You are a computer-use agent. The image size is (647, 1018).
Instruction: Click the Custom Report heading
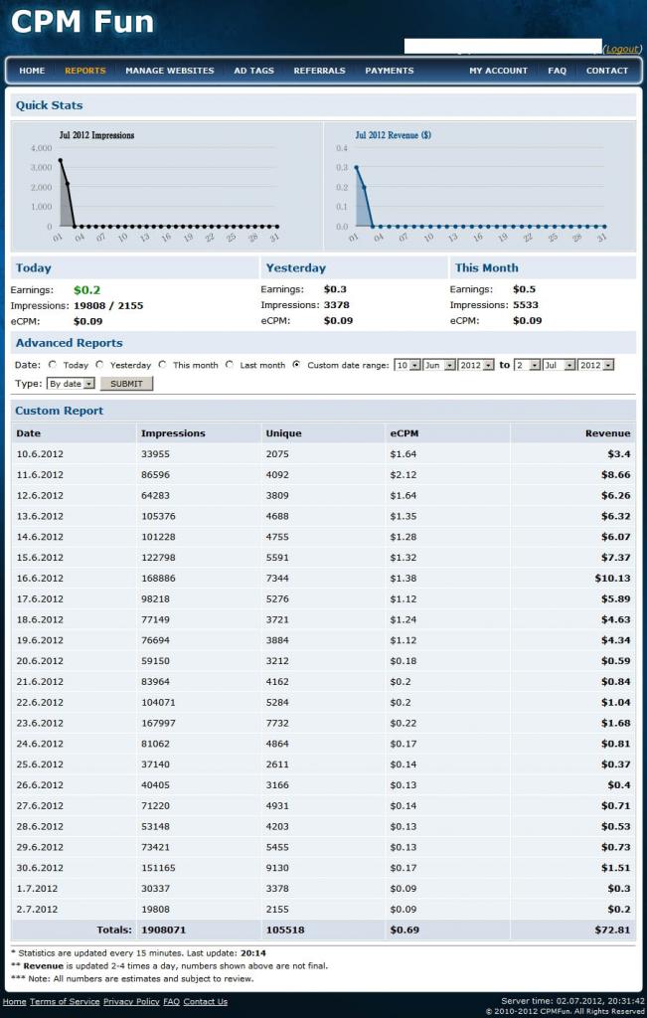point(59,411)
